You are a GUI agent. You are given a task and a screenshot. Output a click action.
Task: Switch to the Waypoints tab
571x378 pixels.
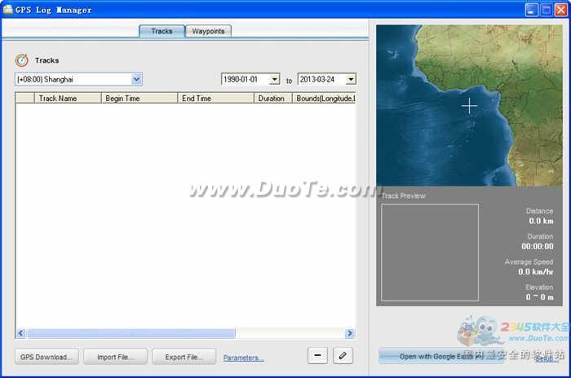point(208,31)
